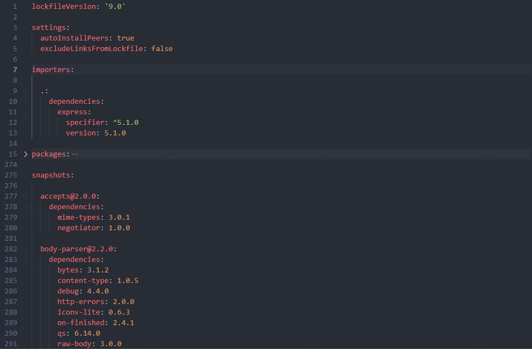Collapse the snapshots block fold arrow
This screenshot has height=349, width=532.
click(26, 175)
